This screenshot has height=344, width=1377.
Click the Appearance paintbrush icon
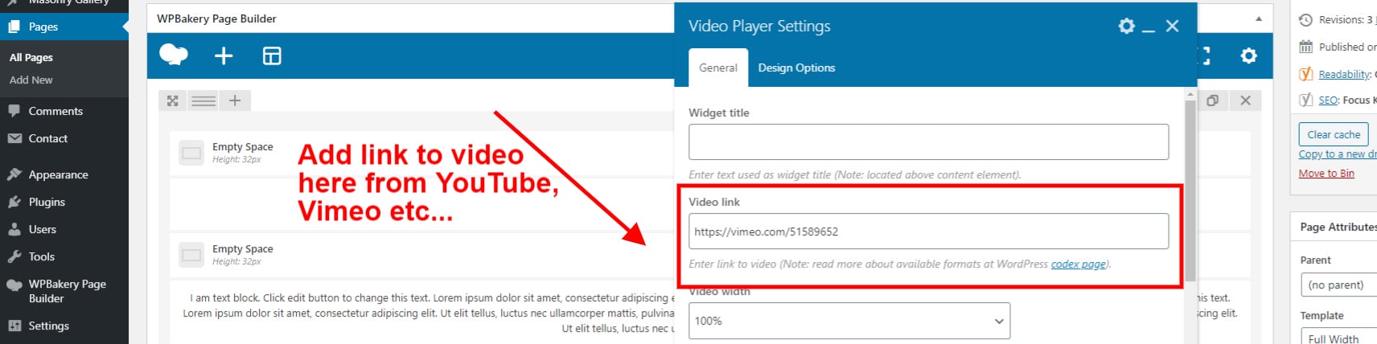[x=14, y=174]
